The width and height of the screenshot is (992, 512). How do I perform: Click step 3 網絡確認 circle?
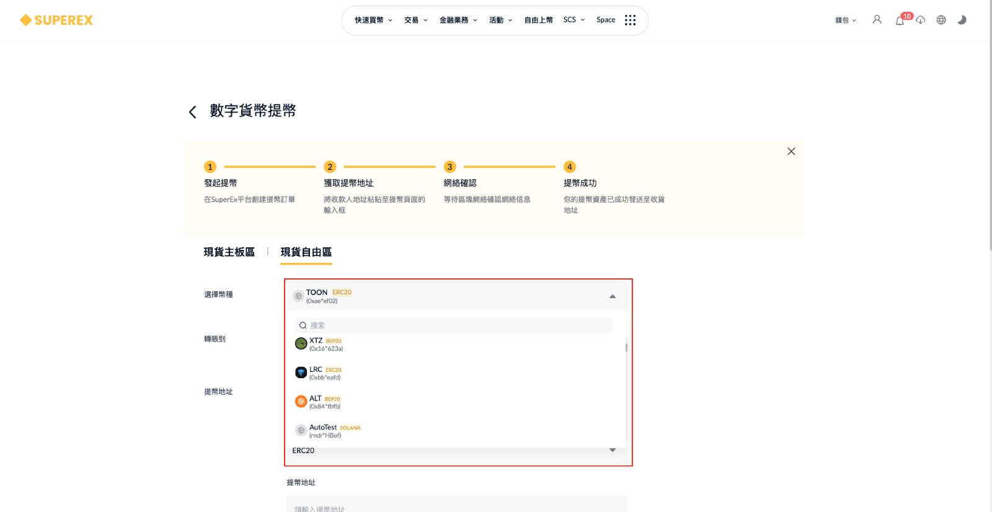pos(449,167)
